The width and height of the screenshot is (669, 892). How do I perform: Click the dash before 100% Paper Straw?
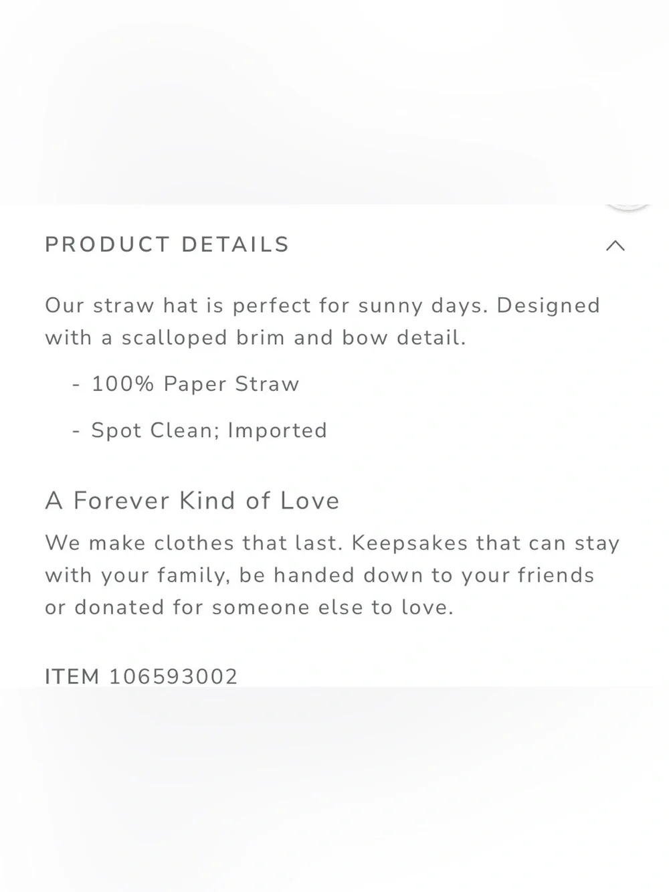coord(76,385)
